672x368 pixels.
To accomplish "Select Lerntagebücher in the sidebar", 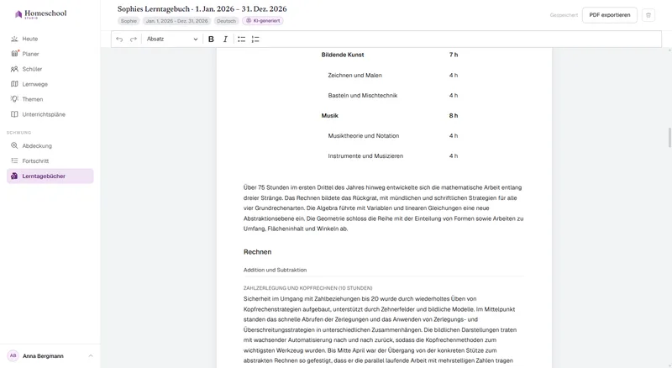I will coord(50,176).
